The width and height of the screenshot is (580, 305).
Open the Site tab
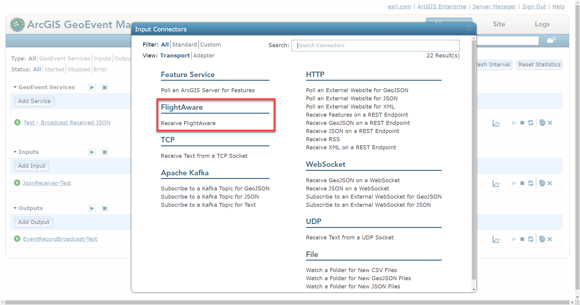[x=499, y=24]
